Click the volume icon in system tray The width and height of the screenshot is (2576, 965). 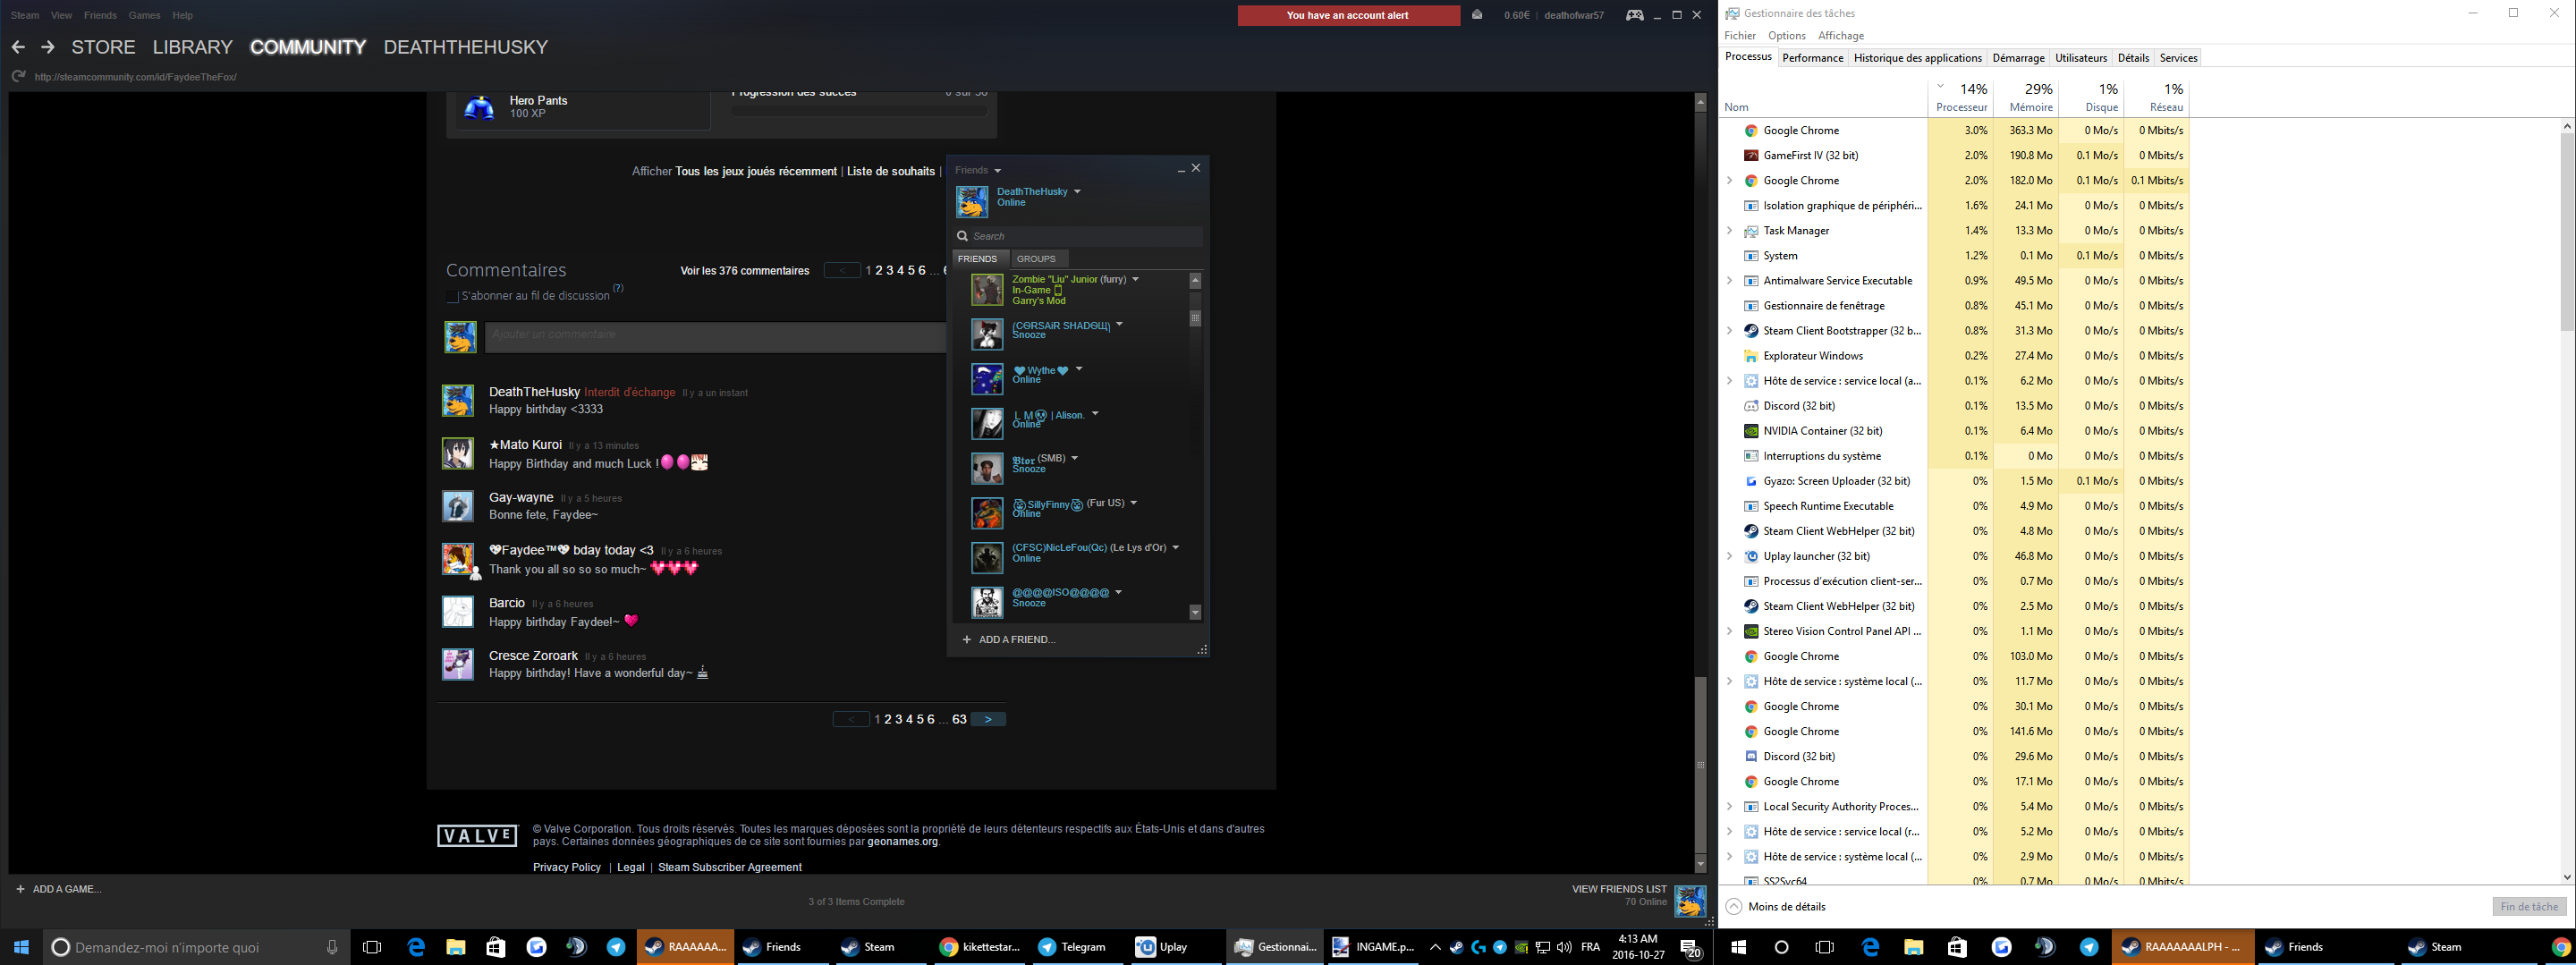click(x=1564, y=947)
